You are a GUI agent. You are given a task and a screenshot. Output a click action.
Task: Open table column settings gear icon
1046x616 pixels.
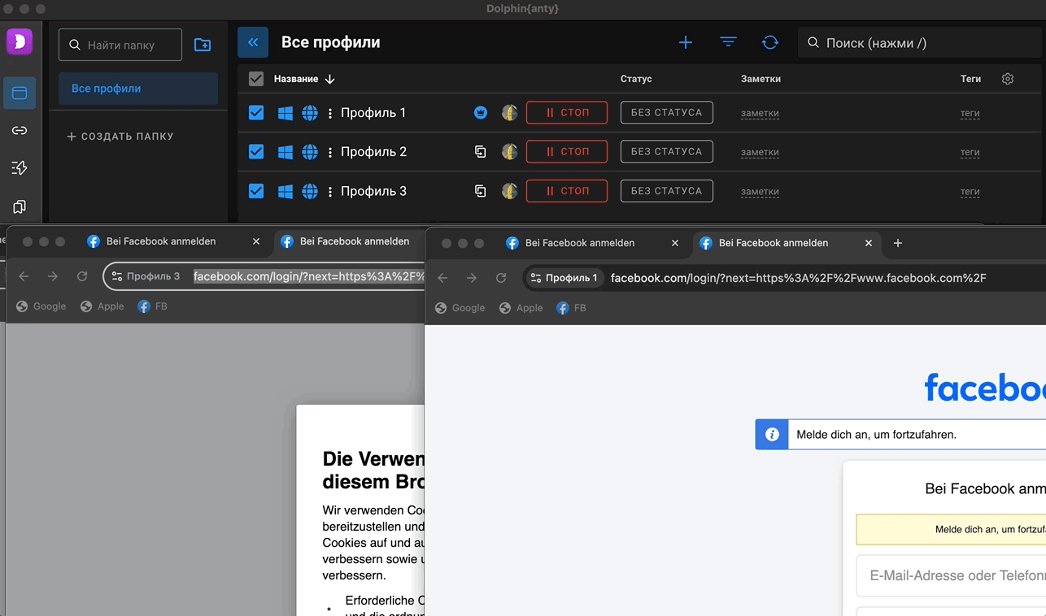click(x=1008, y=79)
